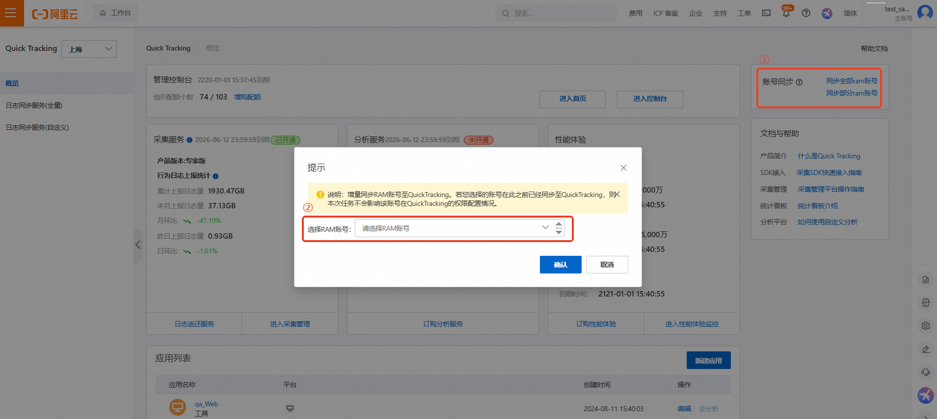The height and width of the screenshot is (419, 937).
Task: Click the Alibaba Cloud logo
Action: 54,14
